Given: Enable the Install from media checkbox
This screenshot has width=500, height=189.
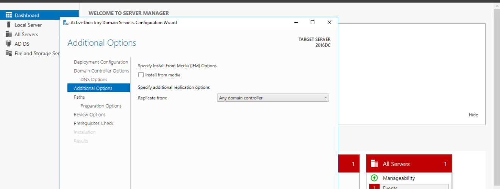Looking at the screenshot, I should coord(141,75).
